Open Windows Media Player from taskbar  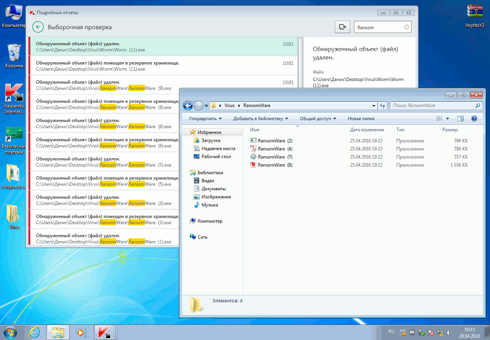click(x=81, y=332)
